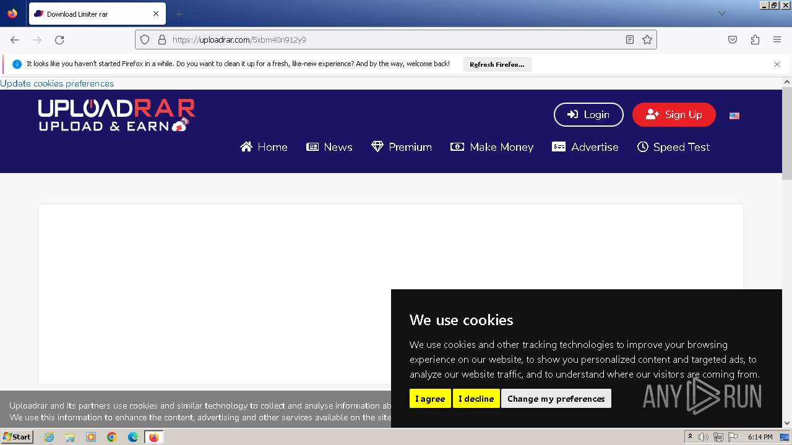Image resolution: width=792 pixels, height=445 pixels.
Task: Open the Extensions puzzle icon
Action: pos(755,40)
